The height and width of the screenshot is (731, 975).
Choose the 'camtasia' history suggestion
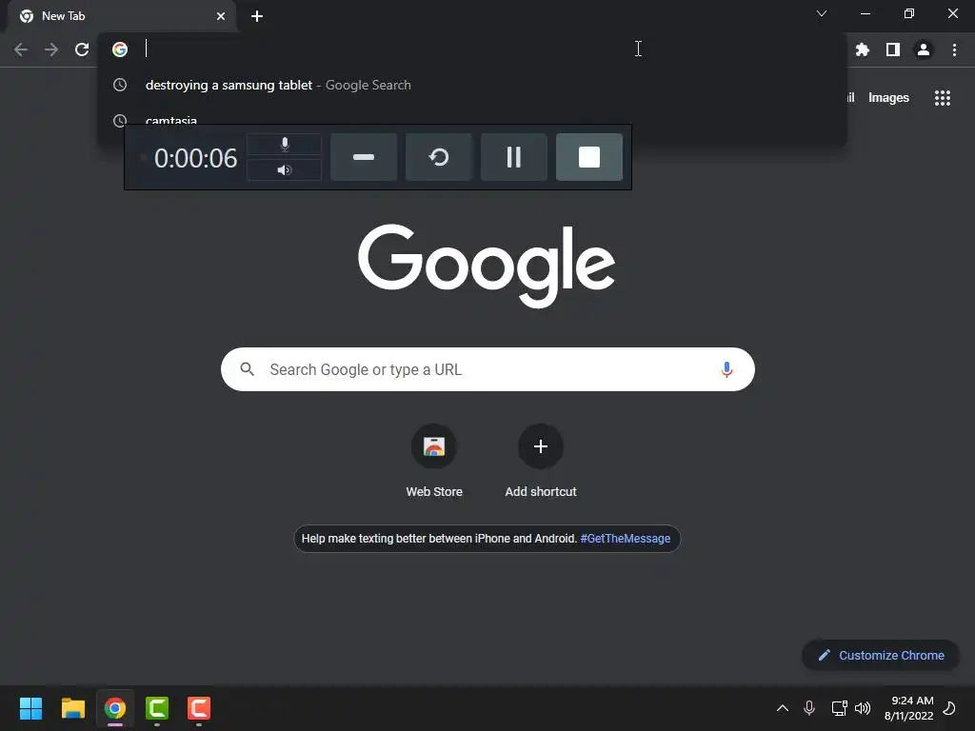(x=171, y=121)
